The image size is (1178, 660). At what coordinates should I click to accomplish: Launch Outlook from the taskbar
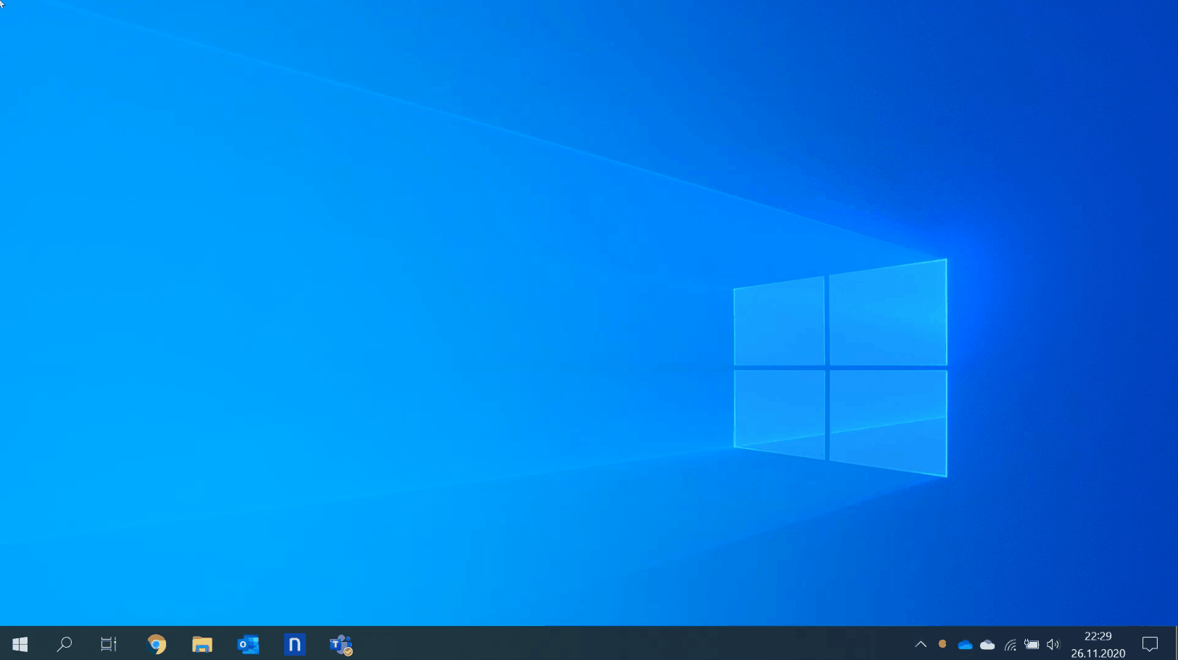(x=248, y=644)
